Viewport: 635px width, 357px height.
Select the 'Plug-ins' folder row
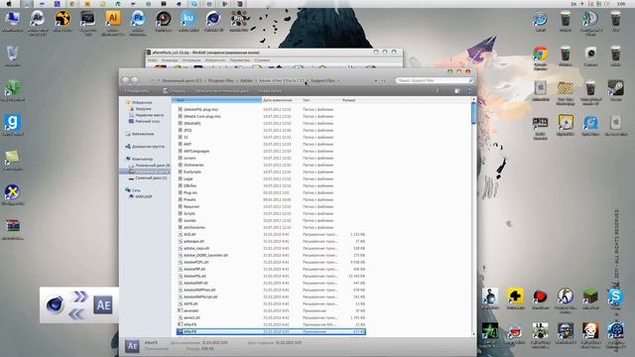[x=271, y=192]
